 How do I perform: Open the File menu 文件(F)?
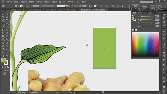(9, 2)
